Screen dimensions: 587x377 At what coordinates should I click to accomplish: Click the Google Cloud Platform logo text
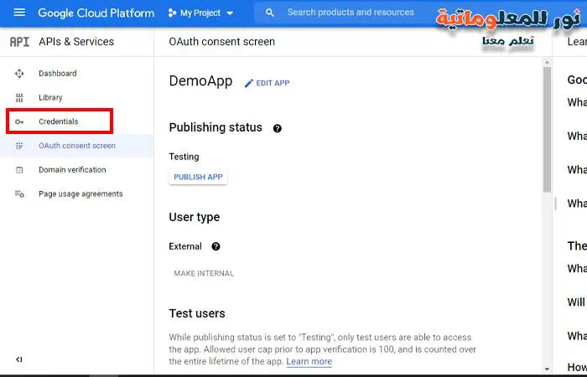click(x=96, y=13)
